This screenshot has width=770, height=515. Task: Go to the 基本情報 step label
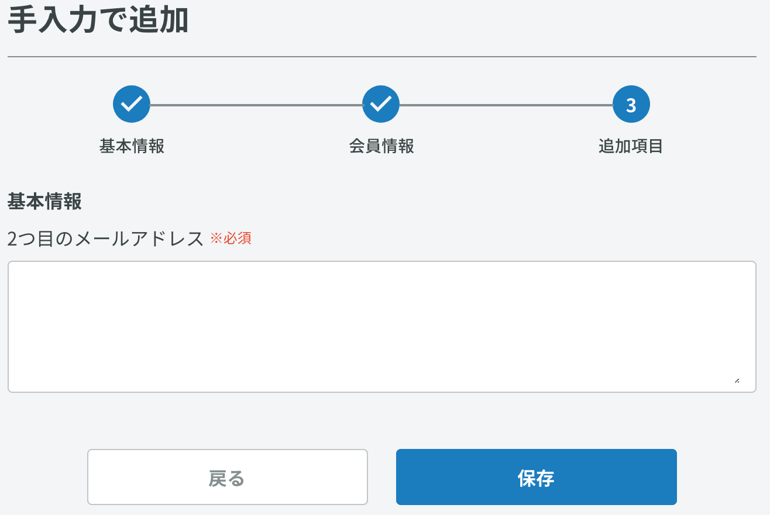tap(132, 146)
